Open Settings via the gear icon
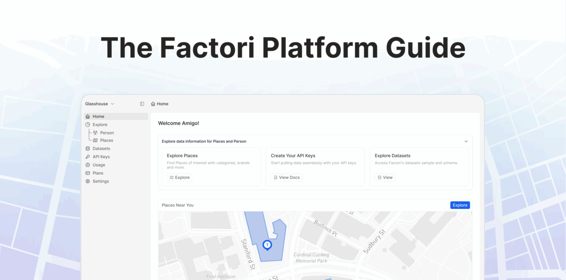This screenshot has width=566, height=280. click(x=88, y=181)
